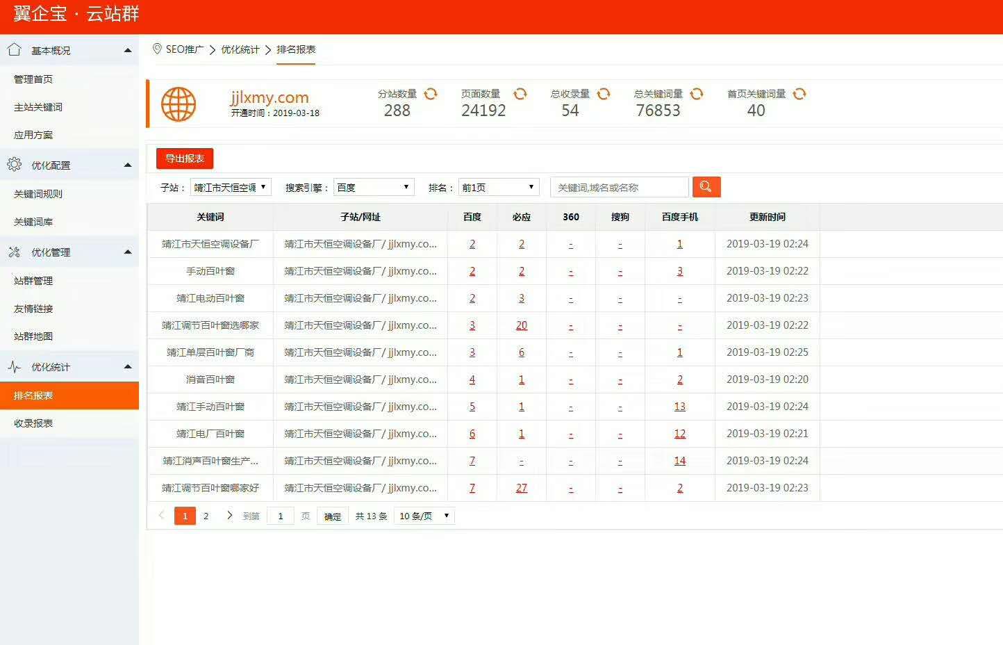Open 关键词规则 in sidebar
Viewport: 1003px width, 645px height.
click(x=38, y=194)
